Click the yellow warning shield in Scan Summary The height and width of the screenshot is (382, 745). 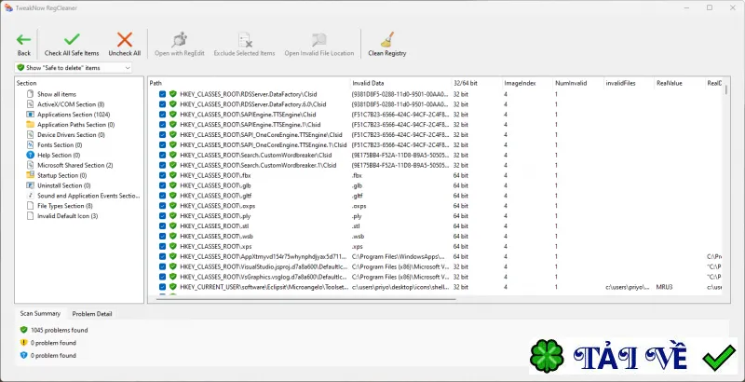[24, 343]
